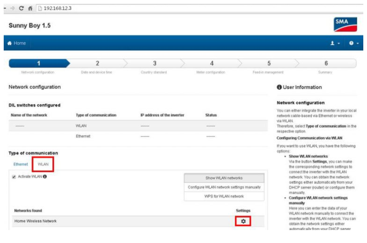367x243 pixels.
Task: Open settings gear for Home Wireless Network
Action: [243, 221]
